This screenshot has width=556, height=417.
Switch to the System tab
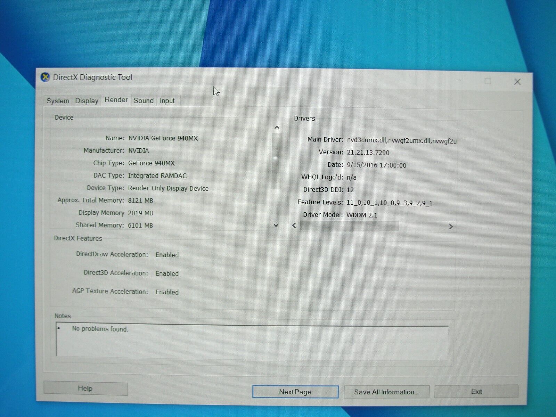pos(57,101)
